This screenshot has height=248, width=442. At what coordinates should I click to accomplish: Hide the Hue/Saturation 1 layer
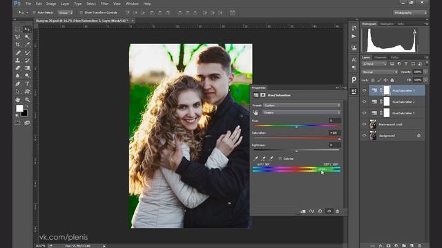click(364, 113)
